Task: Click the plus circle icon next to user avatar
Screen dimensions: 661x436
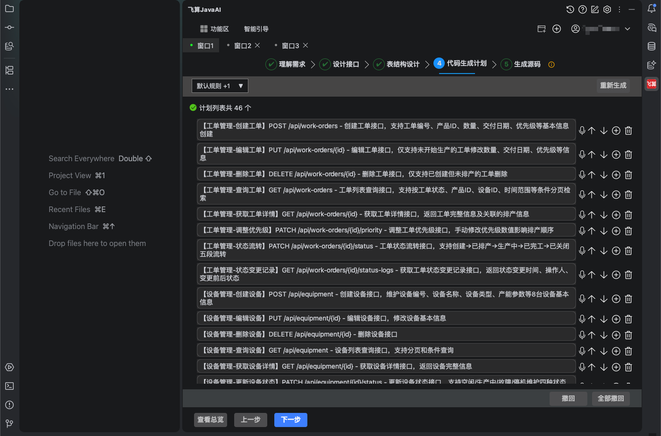Action: pos(557,29)
